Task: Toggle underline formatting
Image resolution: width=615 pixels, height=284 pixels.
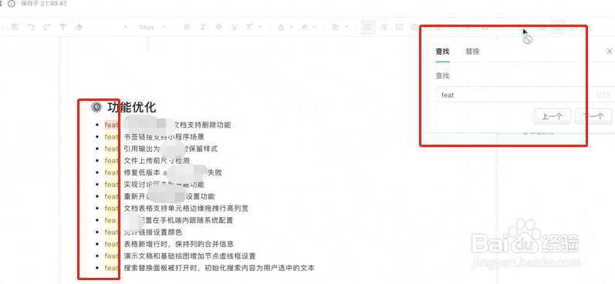Action: point(235,27)
